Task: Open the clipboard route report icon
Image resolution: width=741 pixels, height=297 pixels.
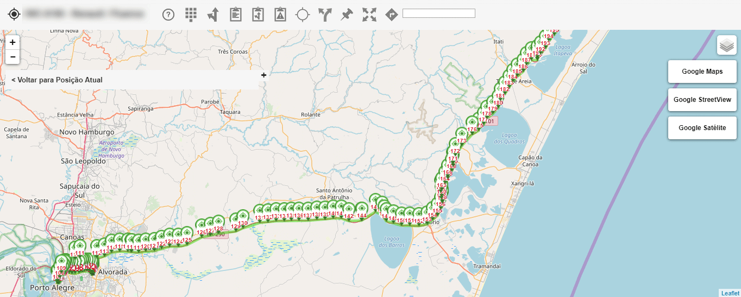Action: 258,14
